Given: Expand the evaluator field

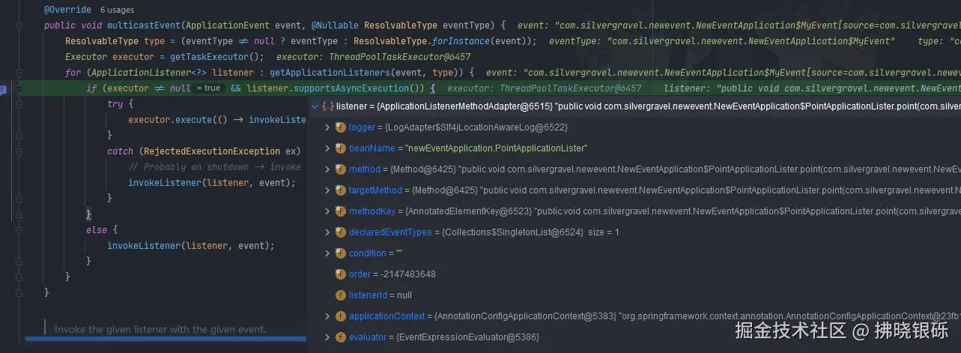Looking at the screenshot, I should (x=327, y=337).
